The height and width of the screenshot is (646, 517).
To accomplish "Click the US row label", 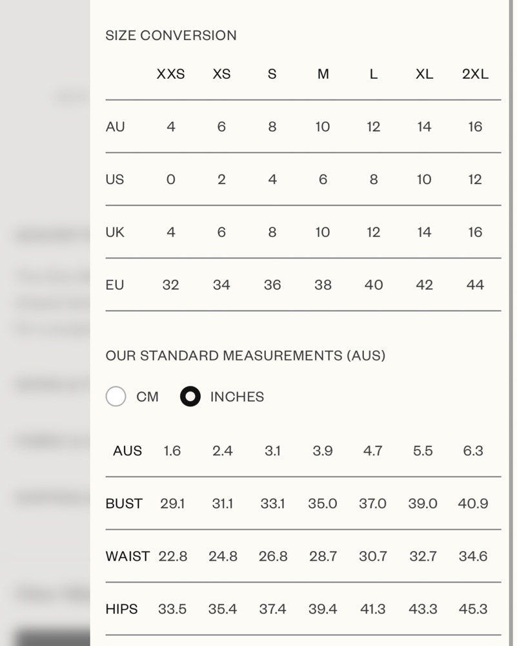I will (114, 180).
